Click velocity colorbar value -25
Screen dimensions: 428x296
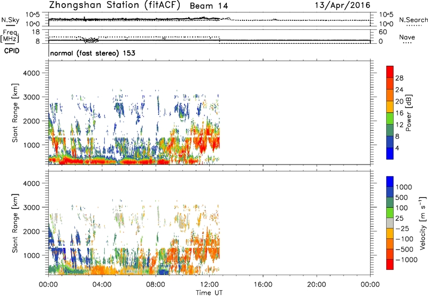click(x=402, y=229)
